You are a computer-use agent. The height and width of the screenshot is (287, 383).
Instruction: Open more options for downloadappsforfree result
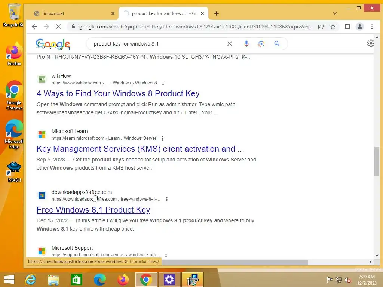pos(167,199)
